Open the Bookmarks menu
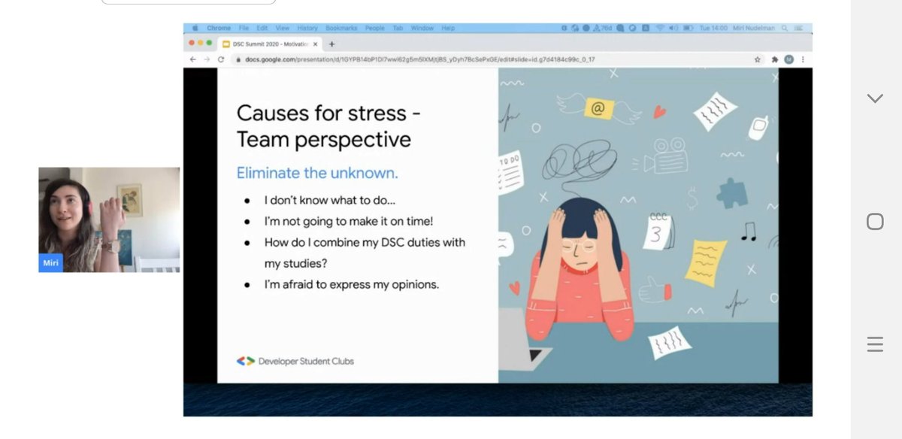The height and width of the screenshot is (439, 902). [341, 28]
